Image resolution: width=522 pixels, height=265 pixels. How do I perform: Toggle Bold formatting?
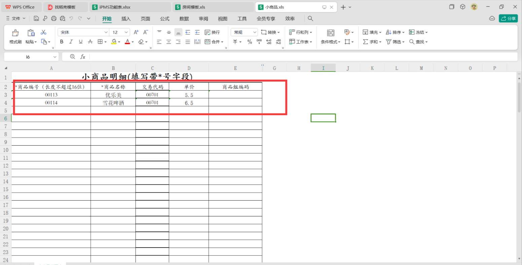tap(62, 42)
